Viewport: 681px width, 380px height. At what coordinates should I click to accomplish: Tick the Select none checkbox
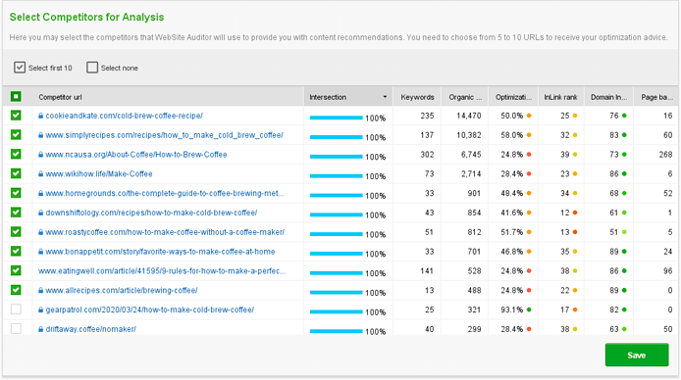pyautogui.click(x=92, y=68)
